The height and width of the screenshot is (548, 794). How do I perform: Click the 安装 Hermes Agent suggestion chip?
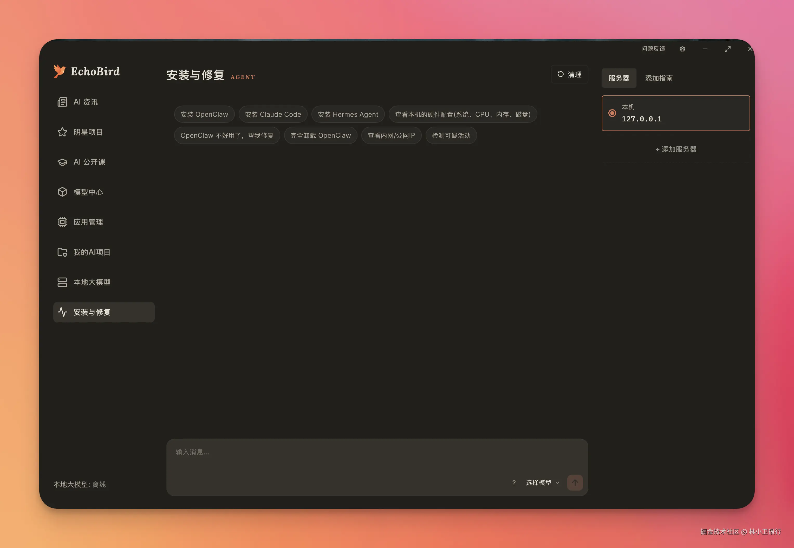(348, 114)
